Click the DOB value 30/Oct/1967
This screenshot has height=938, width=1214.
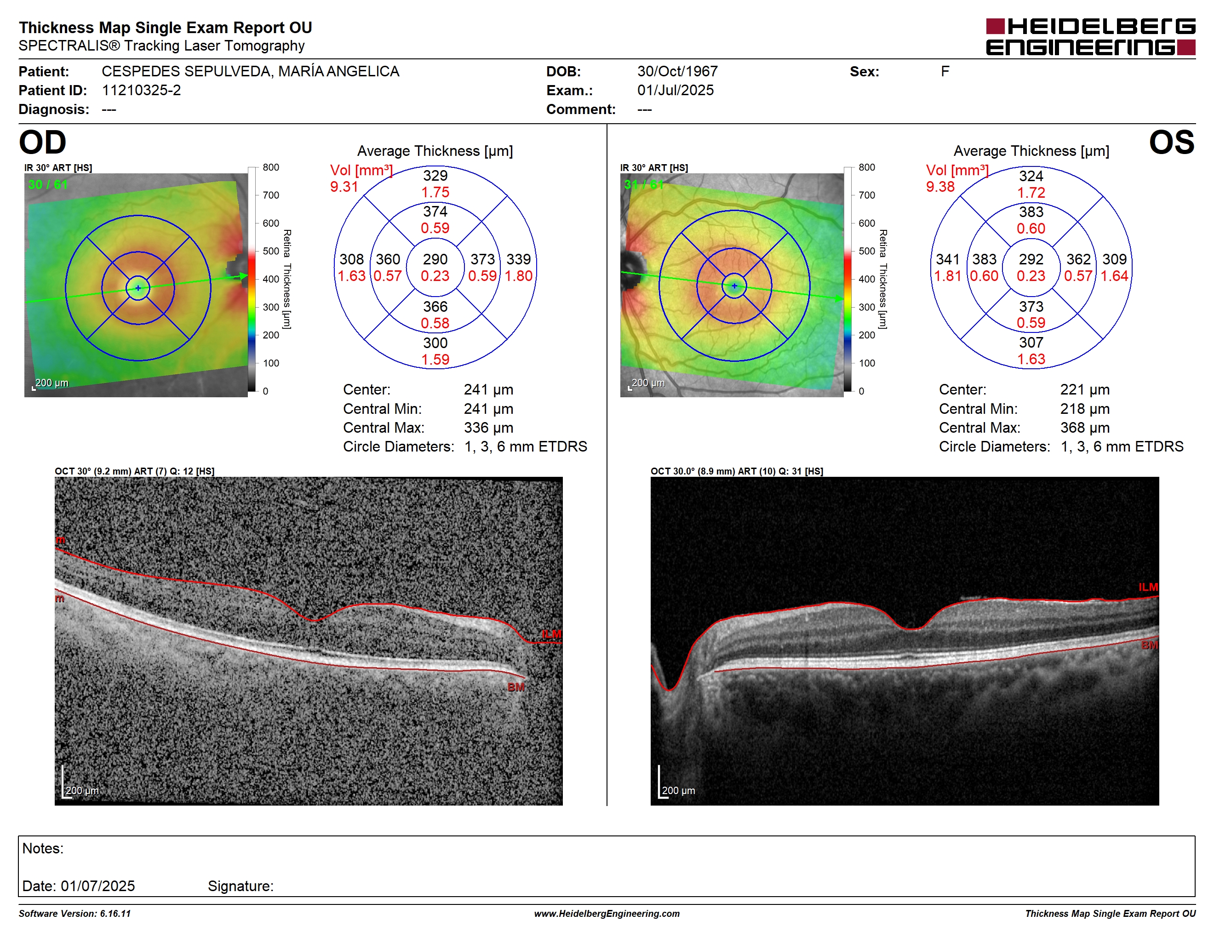[677, 71]
